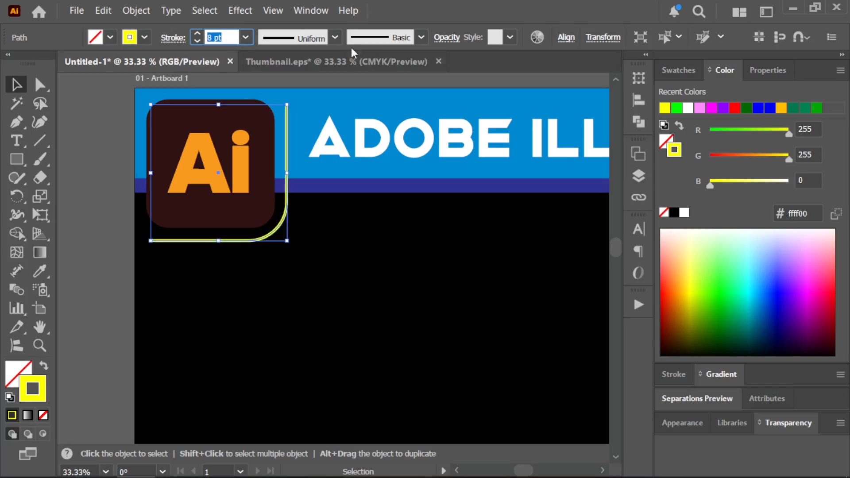Select the Magic Wand tool
This screenshot has height=478, width=850.
(16, 104)
